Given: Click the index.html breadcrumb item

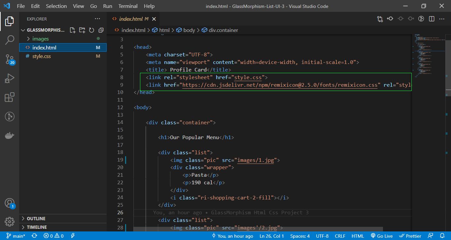Looking at the screenshot, I should coord(130,30).
